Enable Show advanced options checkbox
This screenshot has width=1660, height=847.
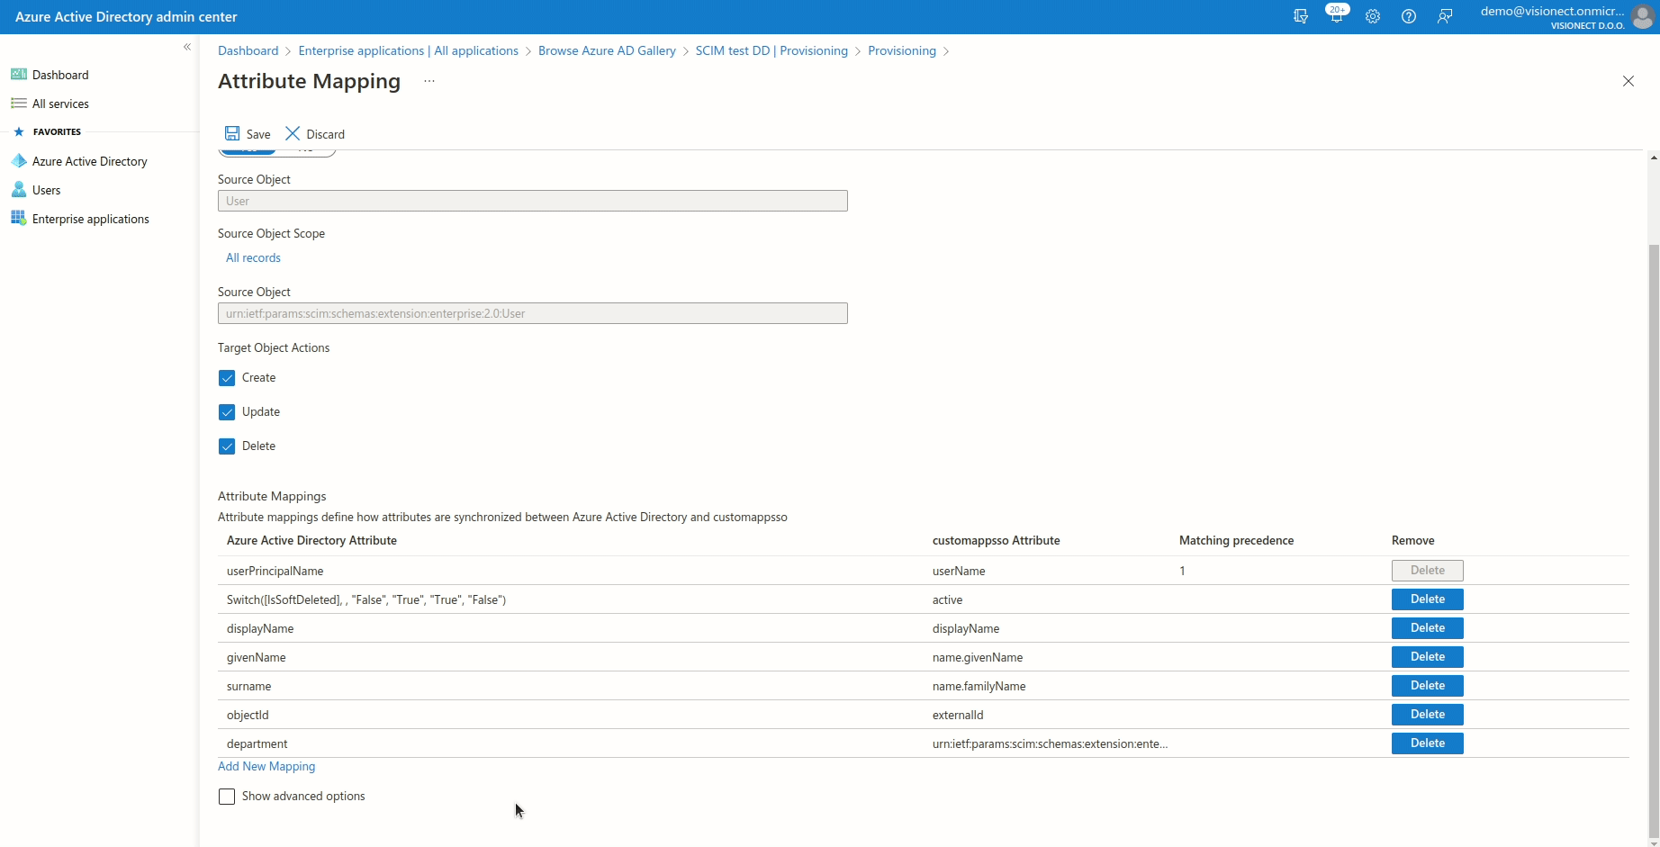point(227,797)
